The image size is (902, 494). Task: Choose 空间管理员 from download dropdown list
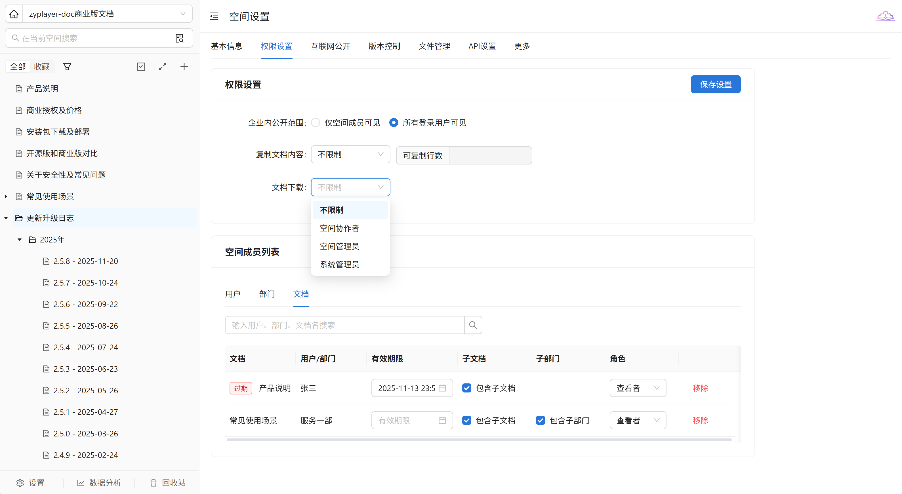339,246
